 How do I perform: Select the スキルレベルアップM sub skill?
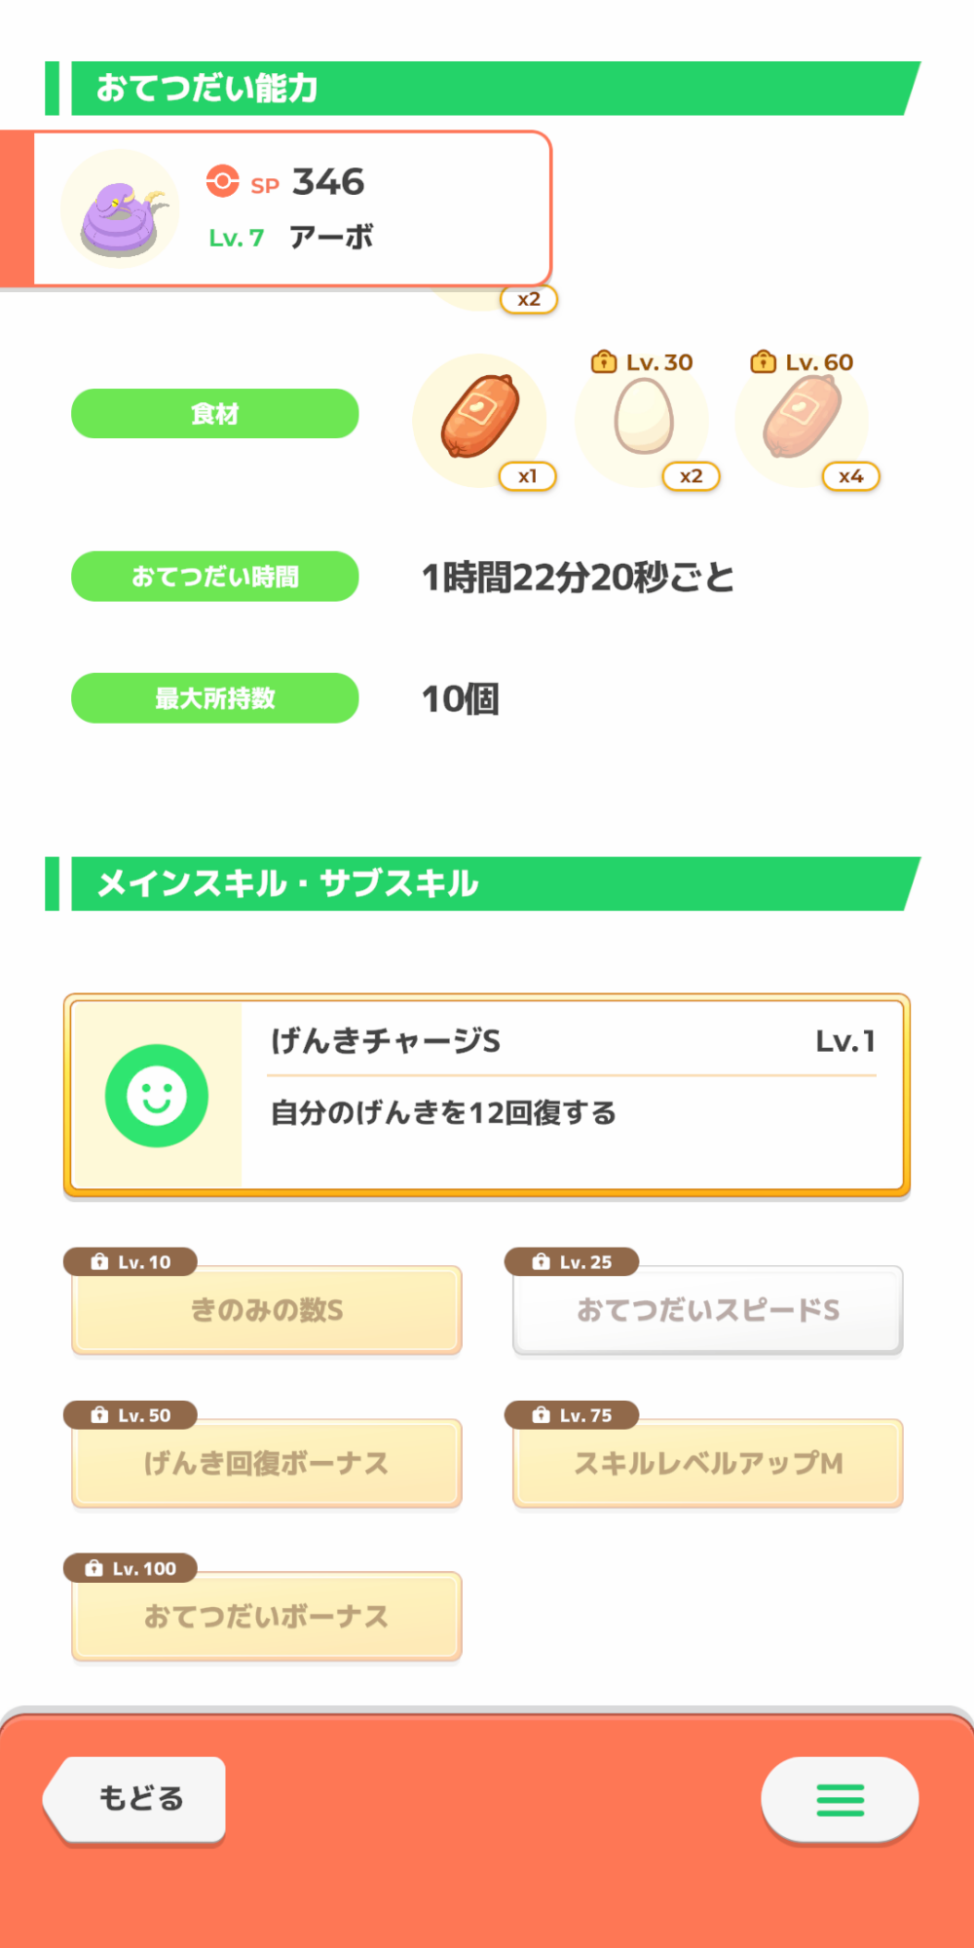708,1463
